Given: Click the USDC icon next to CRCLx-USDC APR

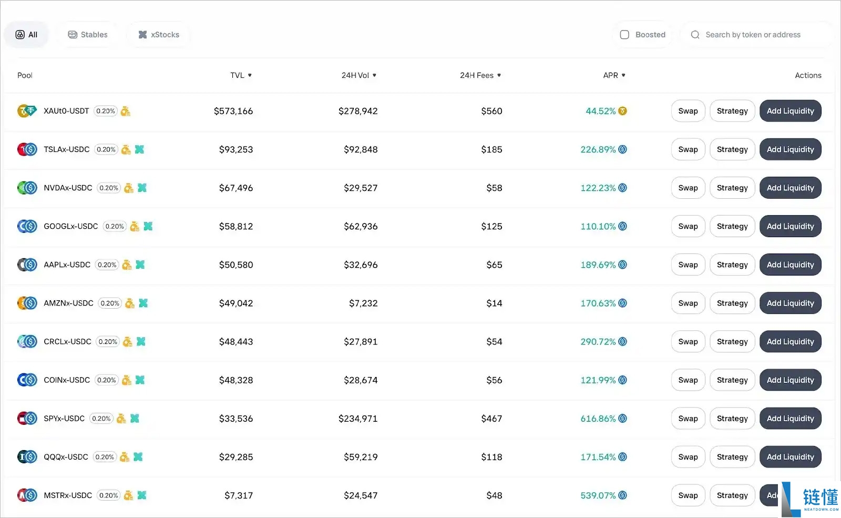Looking at the screenshot, I should tap(623, 341).
